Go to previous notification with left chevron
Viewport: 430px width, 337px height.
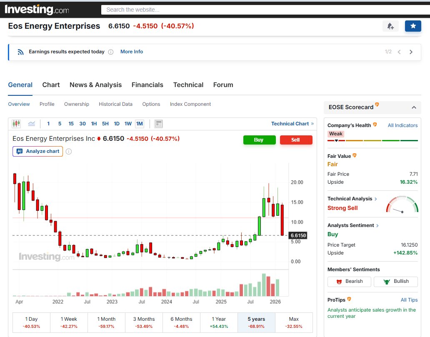click(399, 52)
